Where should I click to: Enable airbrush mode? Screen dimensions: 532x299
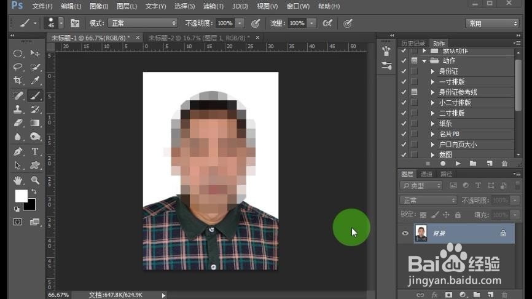click(327, 23)
